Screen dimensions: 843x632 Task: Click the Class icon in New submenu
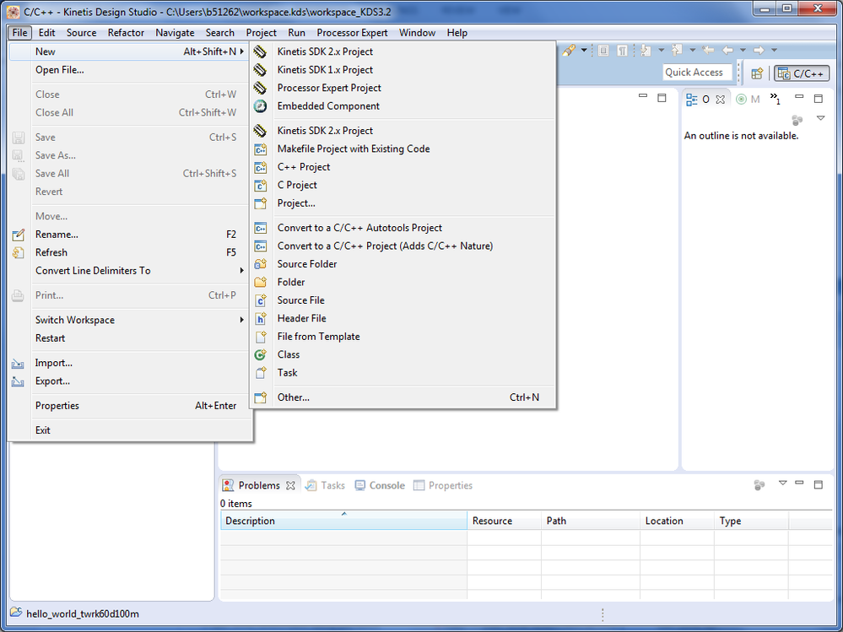coord(260,354)
